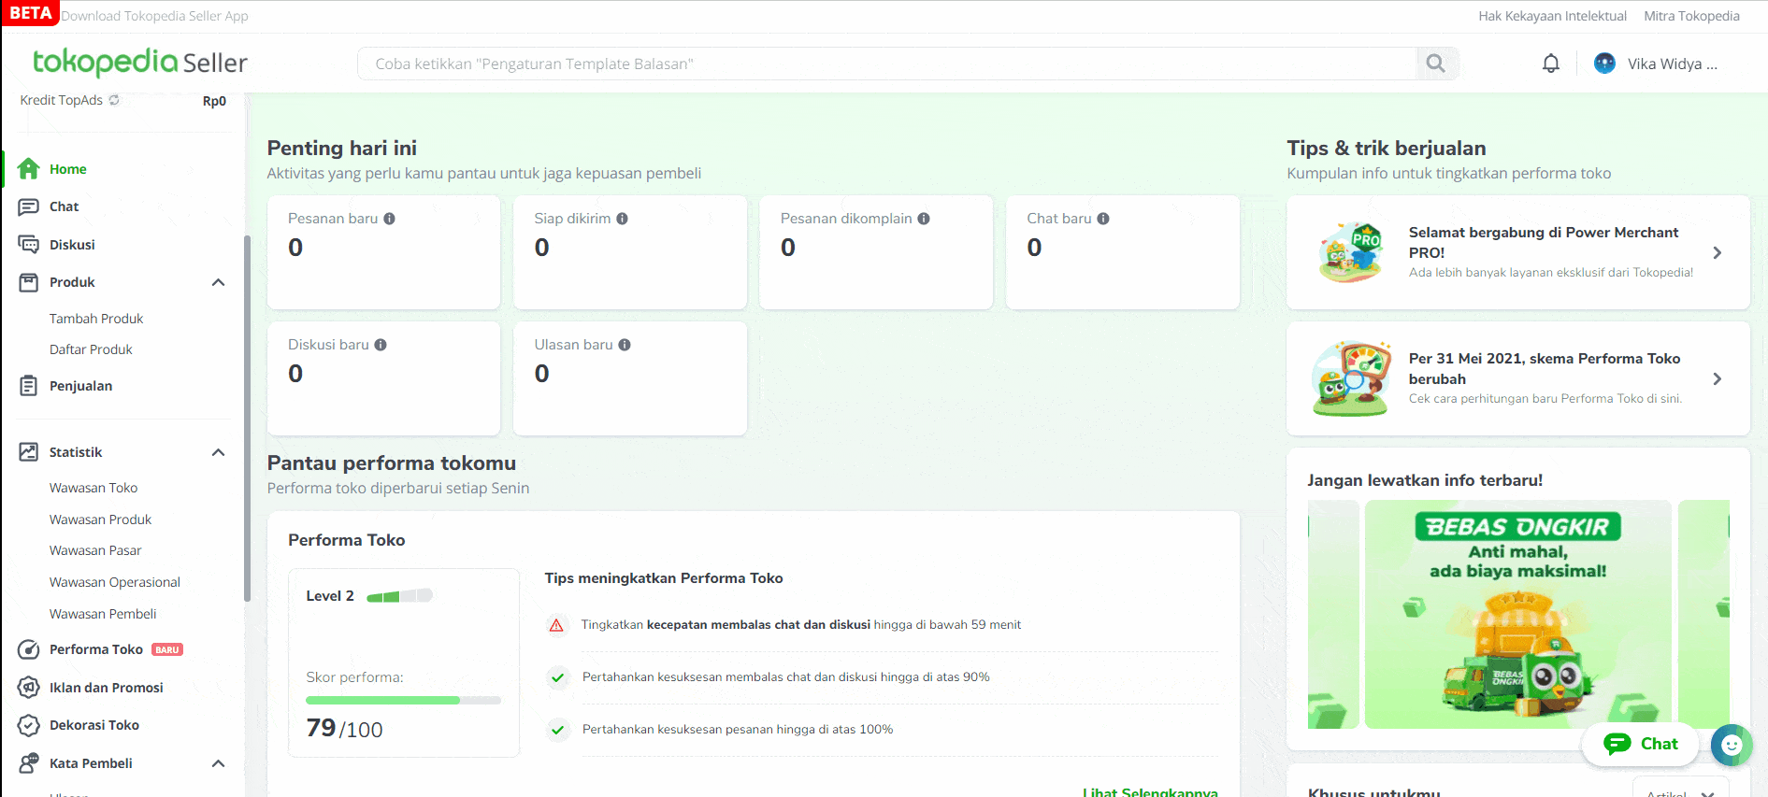Click Power Merchant PRO illustration
The image size is (1768, 797).
(1351, 252)
